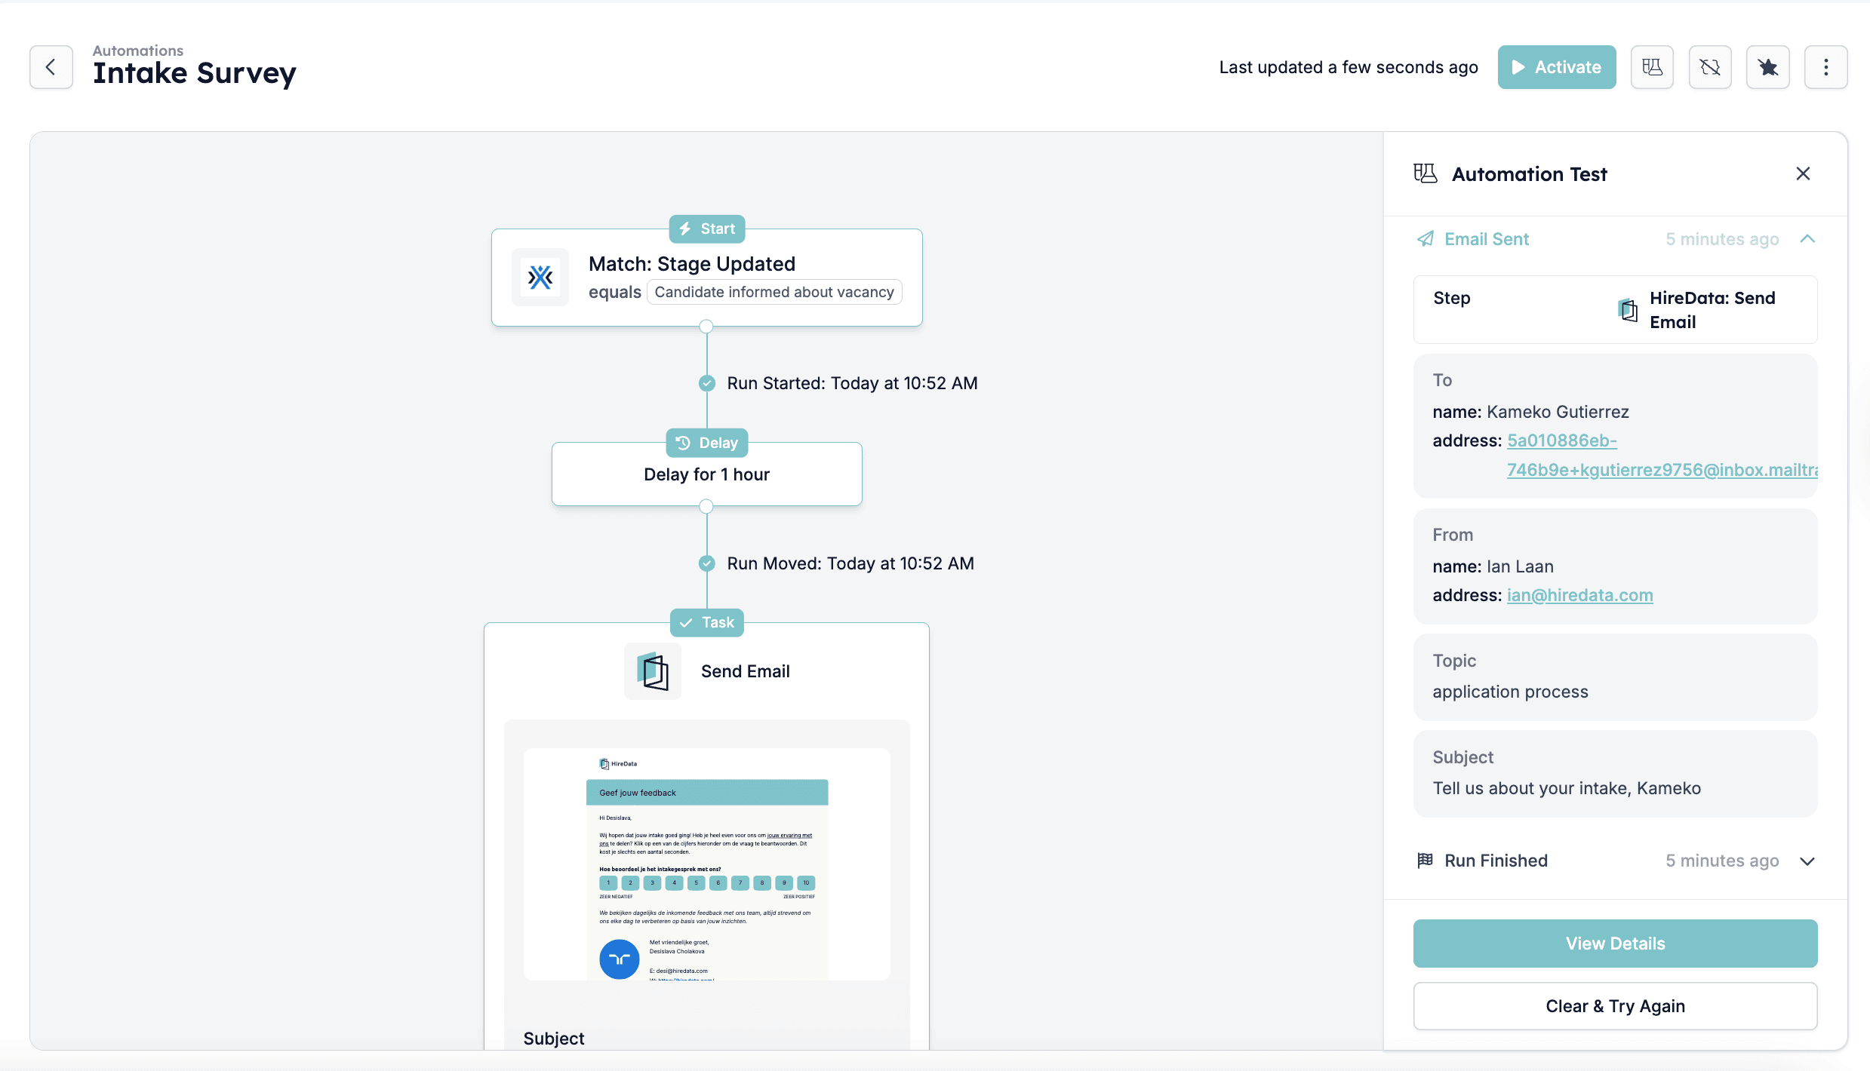Click Last updated a few seconds ago text

(1349, 67)
